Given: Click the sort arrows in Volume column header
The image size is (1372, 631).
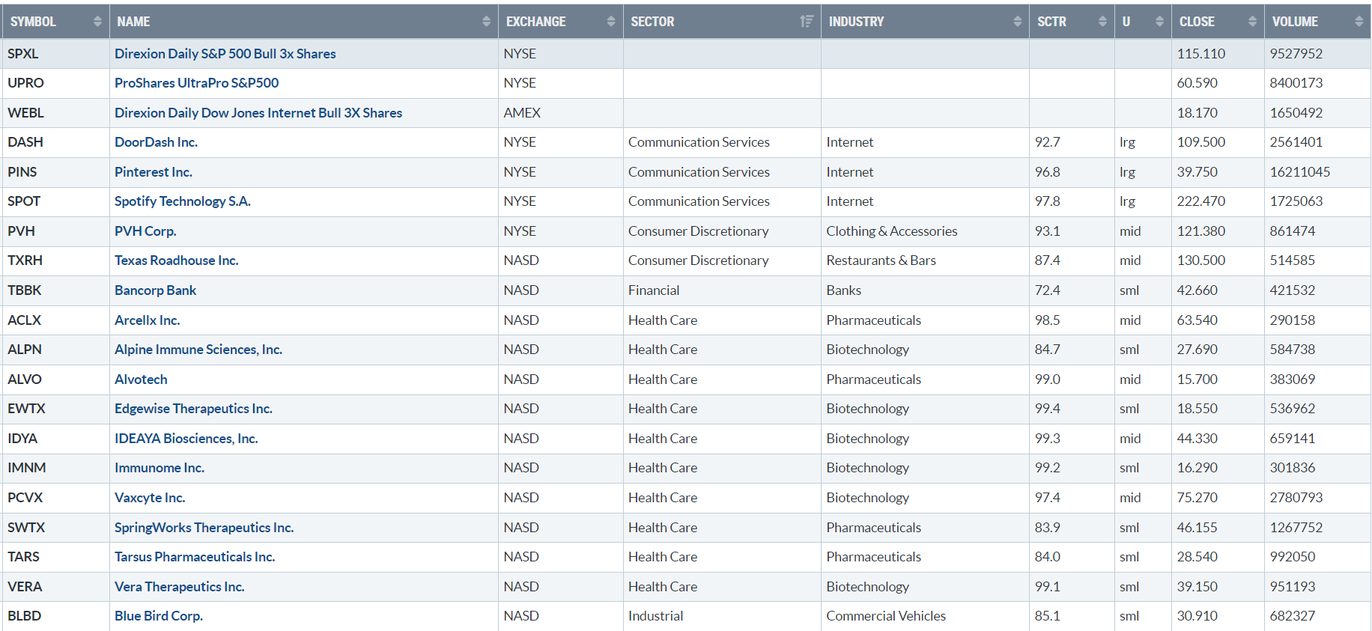Looking at the screenshot, I should point(1359,22).
